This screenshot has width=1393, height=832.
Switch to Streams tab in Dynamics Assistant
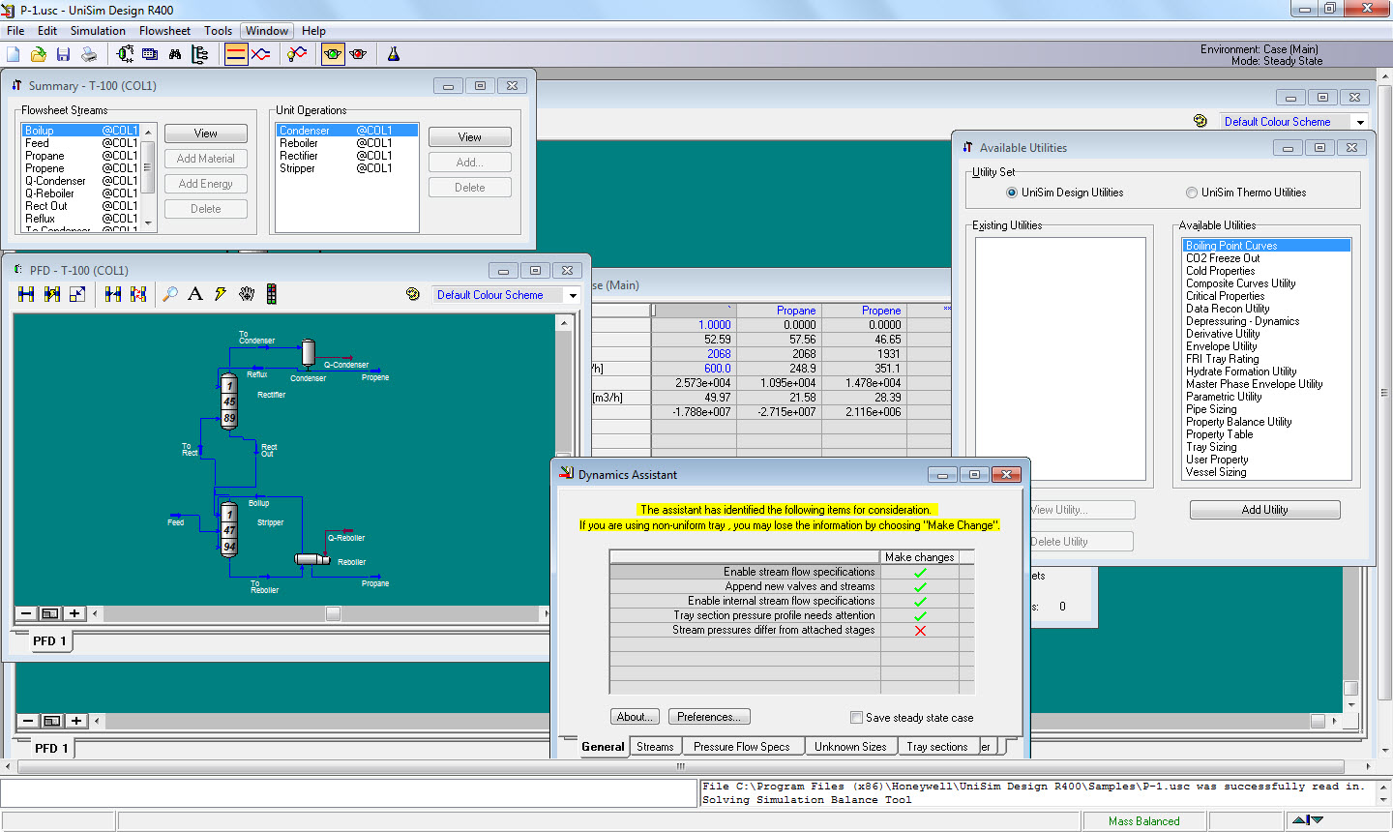click(655, 747)
